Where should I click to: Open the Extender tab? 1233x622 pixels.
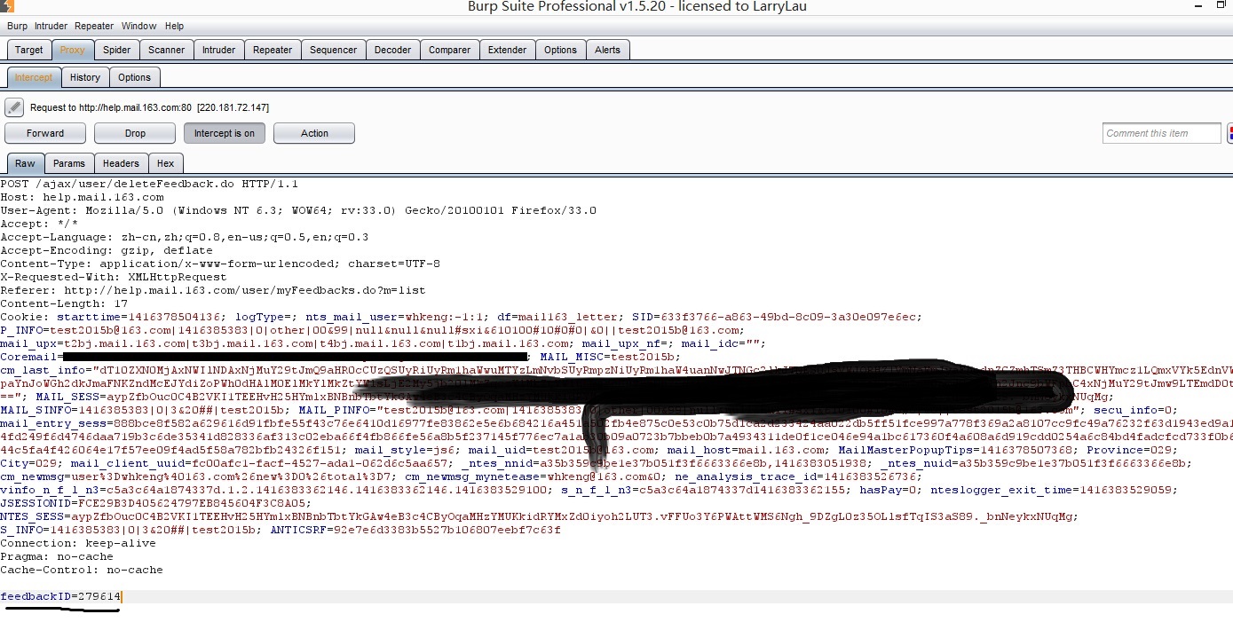[x=508, y=50]
